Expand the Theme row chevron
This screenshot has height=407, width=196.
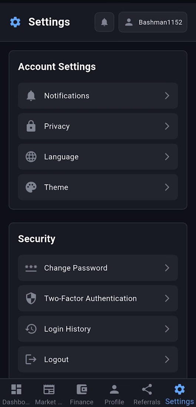click(167, 187)
